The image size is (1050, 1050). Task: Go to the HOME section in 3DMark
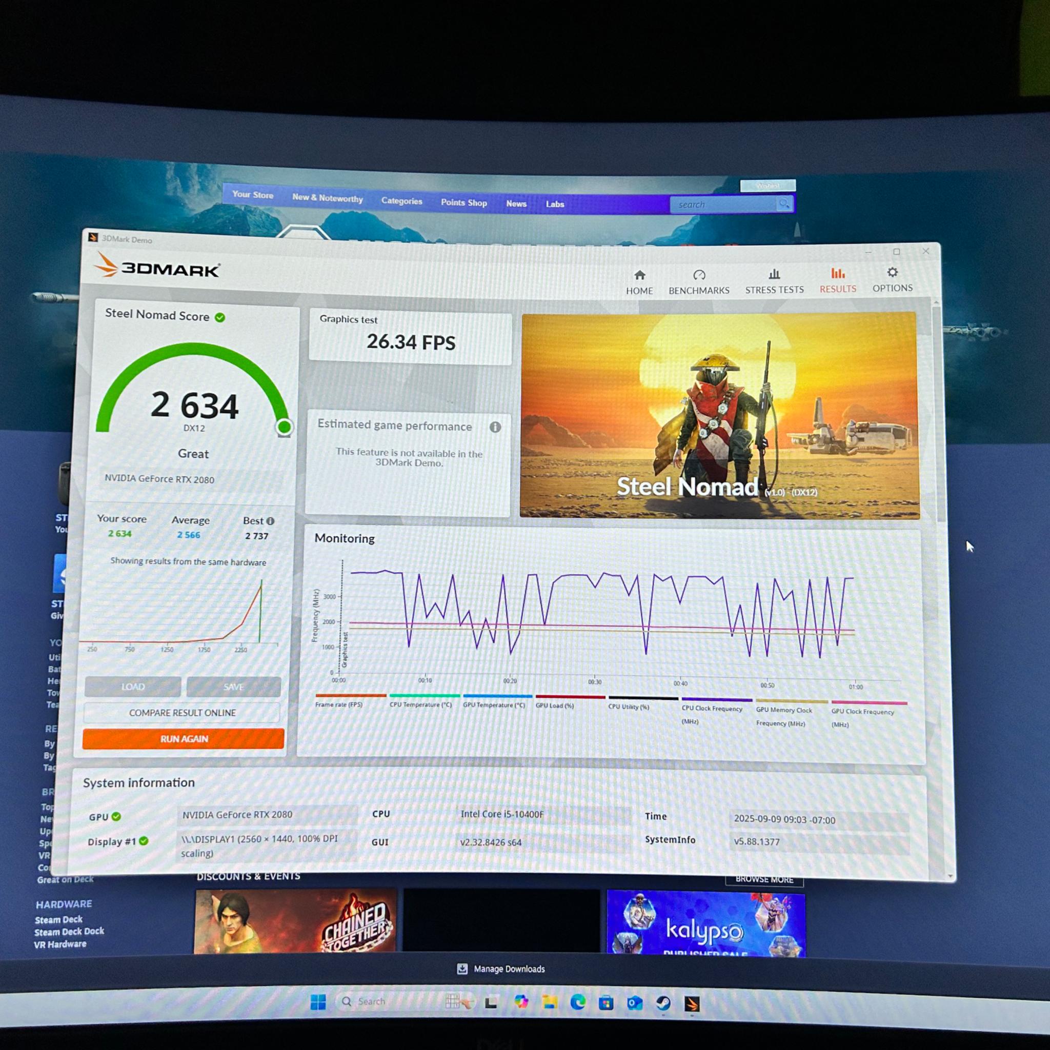639,282
